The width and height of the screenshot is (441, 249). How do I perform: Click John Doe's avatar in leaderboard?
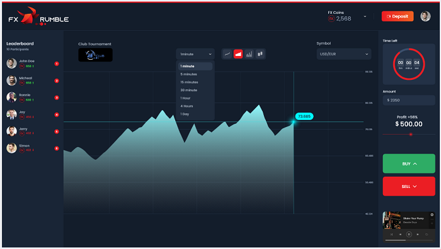(x=11, y=64)
